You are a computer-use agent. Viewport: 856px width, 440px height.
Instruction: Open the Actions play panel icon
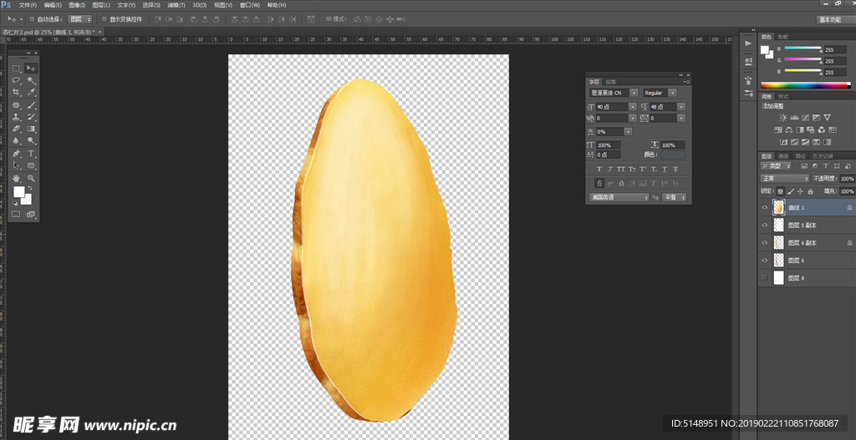(x=748, y=43)
